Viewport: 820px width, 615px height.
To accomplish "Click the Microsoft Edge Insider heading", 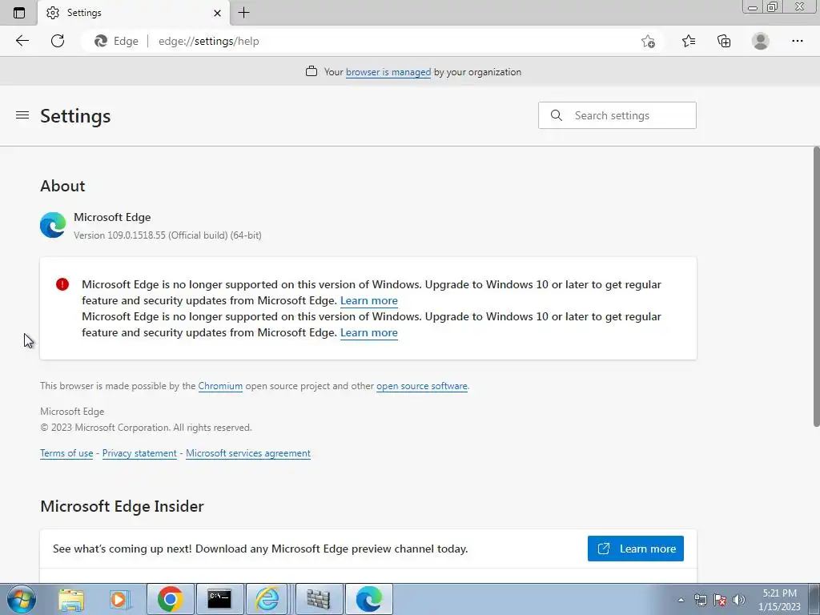I will click(x=122, y=506).
